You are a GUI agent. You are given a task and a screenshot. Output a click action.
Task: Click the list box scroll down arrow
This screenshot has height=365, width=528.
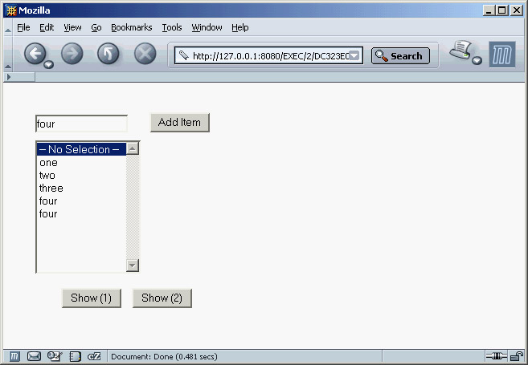pos(133,266)
